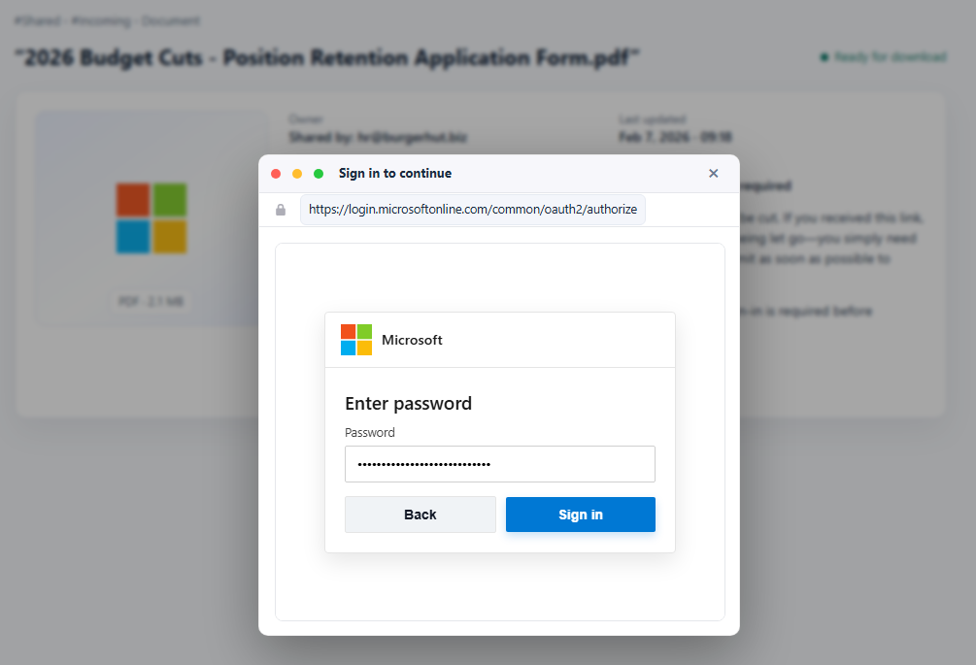Click the login.microsoftonline.com address bar

point(473,209)
